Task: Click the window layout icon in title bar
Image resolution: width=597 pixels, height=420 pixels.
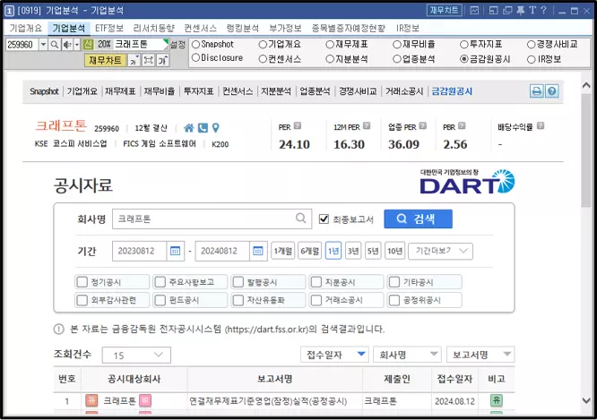Action: pos(493,10)
